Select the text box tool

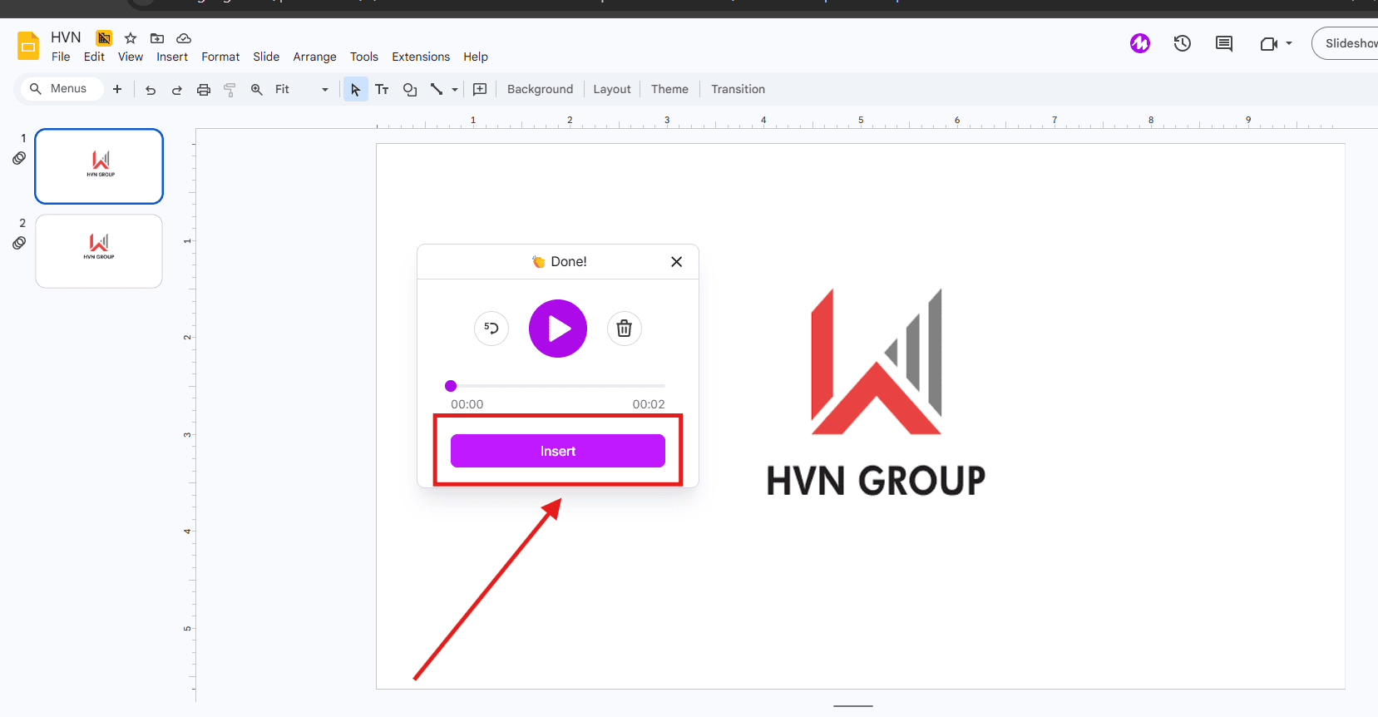[x=383, y=89]
